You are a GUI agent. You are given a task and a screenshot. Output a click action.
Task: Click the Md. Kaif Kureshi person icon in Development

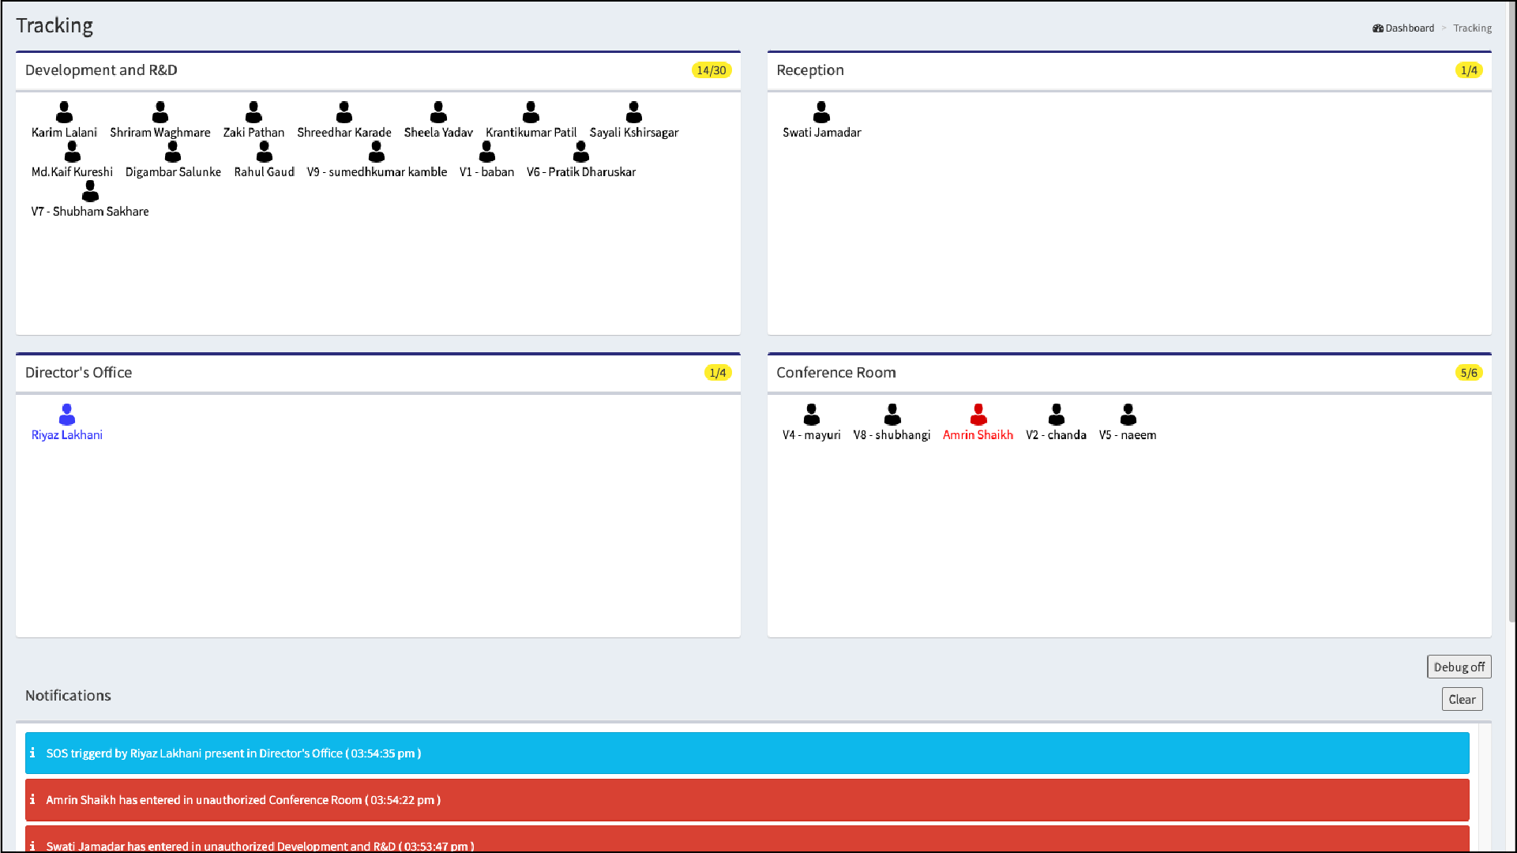click(x=71, y=151)
